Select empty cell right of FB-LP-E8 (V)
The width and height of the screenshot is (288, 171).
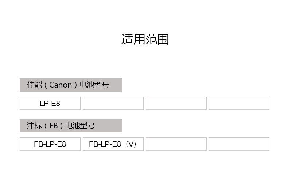tap(176, 144)
